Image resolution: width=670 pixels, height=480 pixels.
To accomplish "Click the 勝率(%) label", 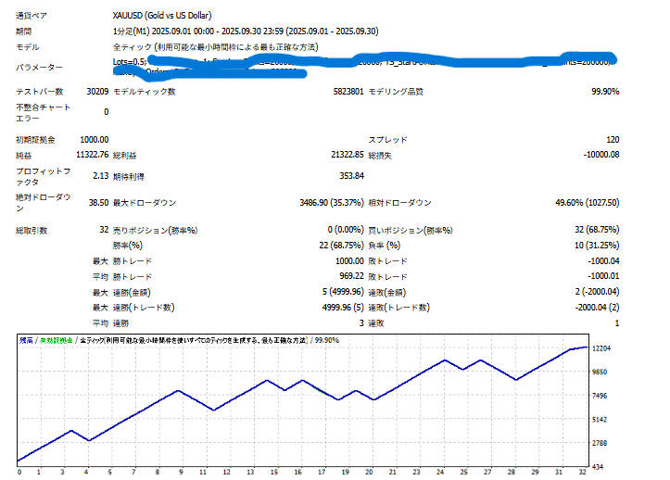I will [x=127, y=246].
